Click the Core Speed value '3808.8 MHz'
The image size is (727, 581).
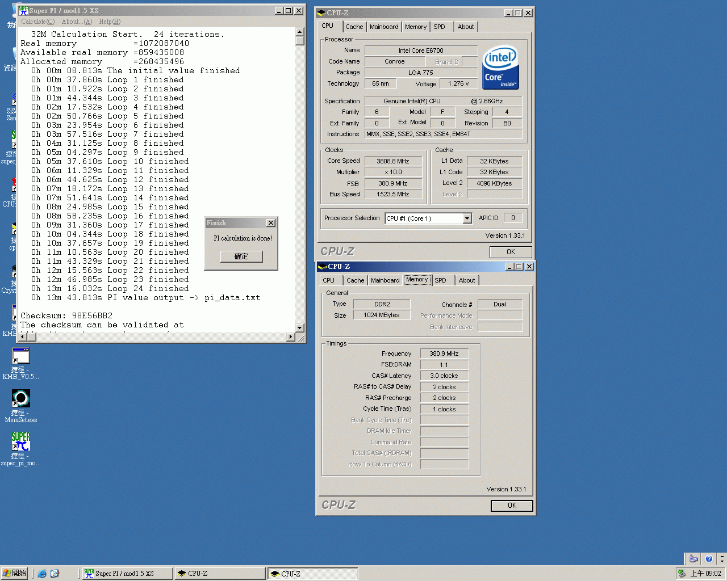coord(393,161)
